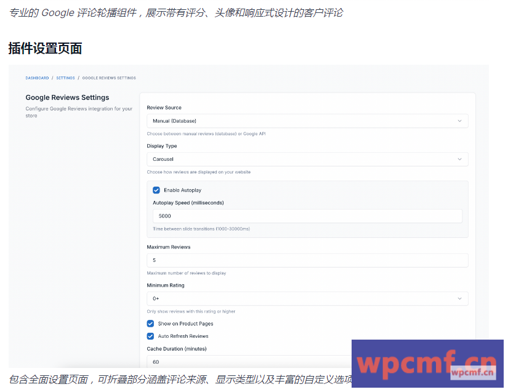Click the Google Reviews Settings sidebar title
The image size is (508, 392).
(67, 97)
